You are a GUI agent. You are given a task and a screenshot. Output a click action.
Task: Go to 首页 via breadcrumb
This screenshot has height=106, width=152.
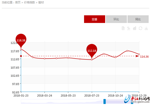pyautogui.click(x=18, y=2)
